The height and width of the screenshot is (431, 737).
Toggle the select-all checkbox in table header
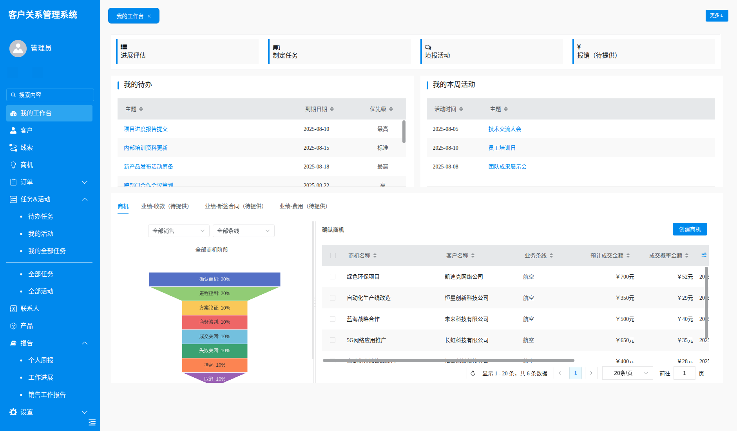pyautogui.click(x=333, y=255)
